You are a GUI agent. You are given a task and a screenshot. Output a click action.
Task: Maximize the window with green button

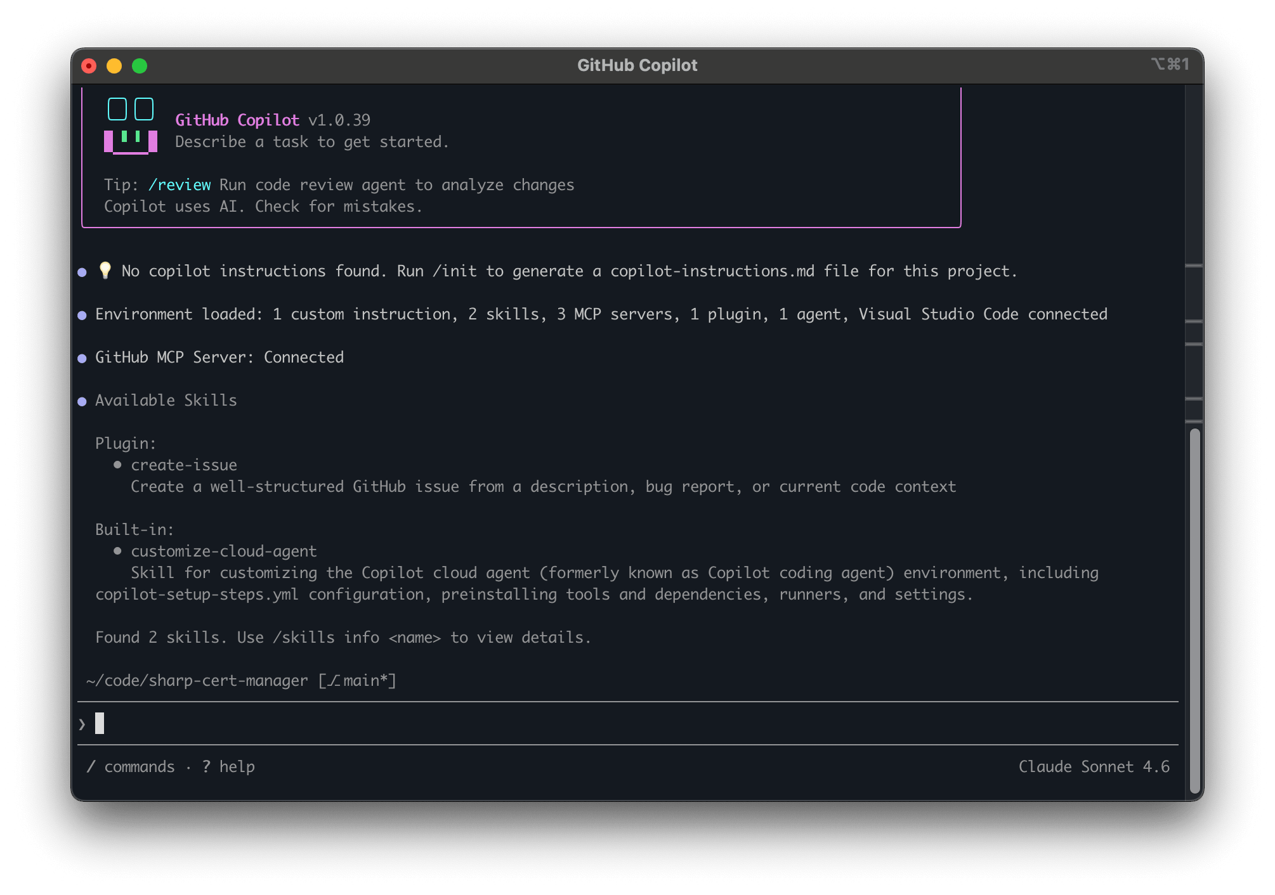pos(140,66)
